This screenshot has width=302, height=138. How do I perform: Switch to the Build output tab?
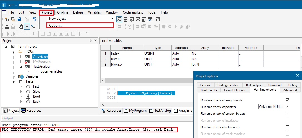(254, 85)
